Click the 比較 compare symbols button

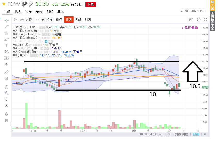coord(26,20)
